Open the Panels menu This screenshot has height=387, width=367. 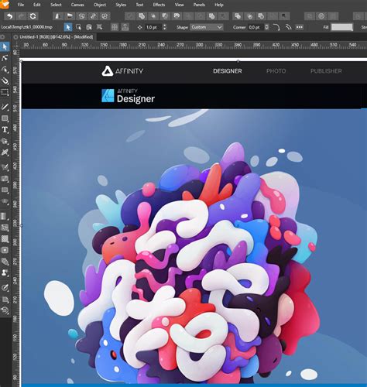tap(199, 5)
